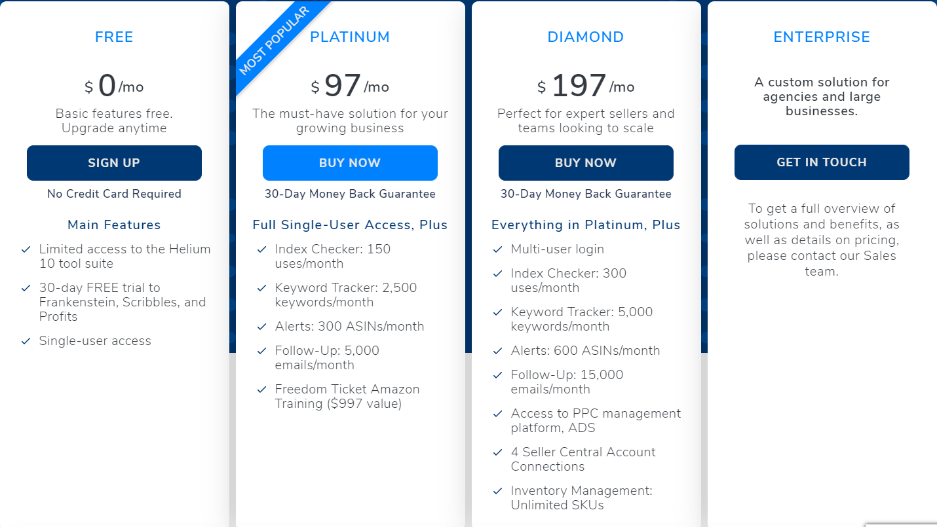This screenshot has height=527, width=937.
Task: Click the Most Popular ribbon badge
Action: coord(273,41)
